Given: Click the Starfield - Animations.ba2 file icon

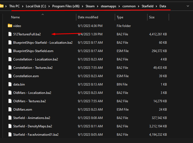Looking at the screenshot, I should click(x=10, y=118).
